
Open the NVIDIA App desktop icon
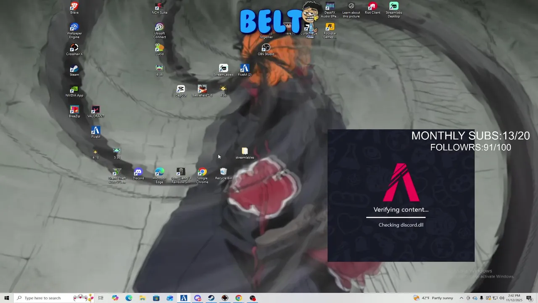coord(74,91)
